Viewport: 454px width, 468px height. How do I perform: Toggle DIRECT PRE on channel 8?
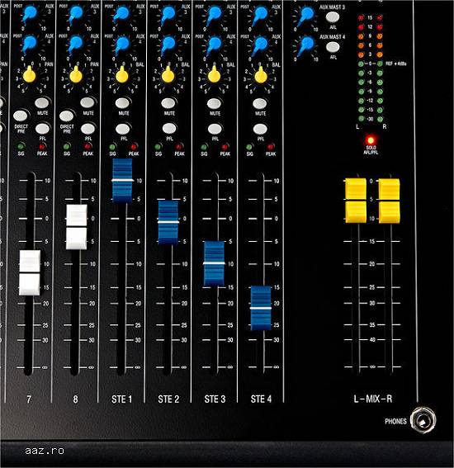(66, 116)
